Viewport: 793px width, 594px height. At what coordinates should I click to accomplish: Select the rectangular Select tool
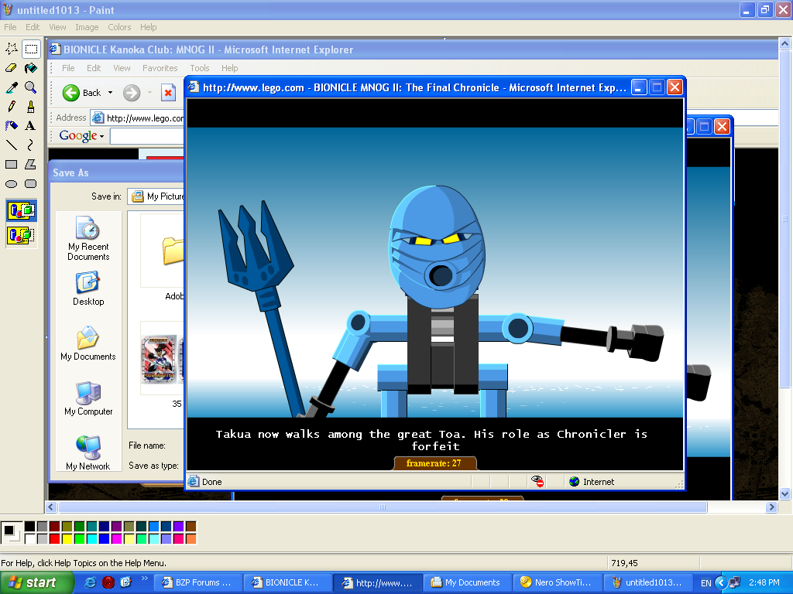tap(31, 49)
